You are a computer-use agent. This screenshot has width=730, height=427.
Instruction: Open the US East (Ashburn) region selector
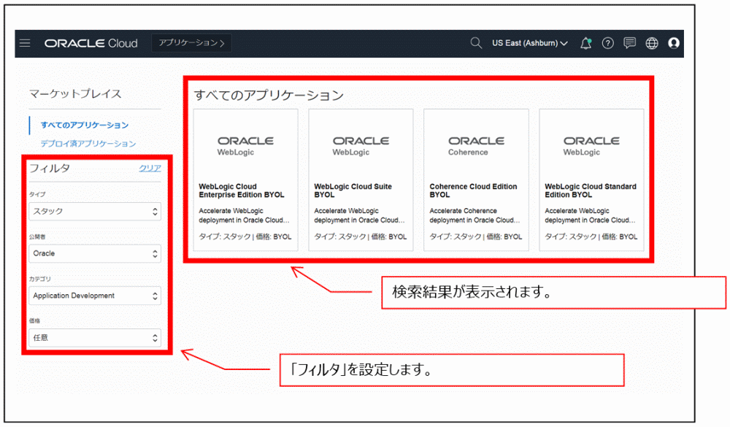pyautogui.click(x=528, y=43)
